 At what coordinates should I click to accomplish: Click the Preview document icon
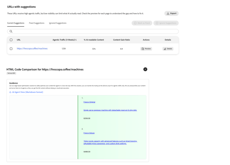pyautogui.click(x=143, y=49)
